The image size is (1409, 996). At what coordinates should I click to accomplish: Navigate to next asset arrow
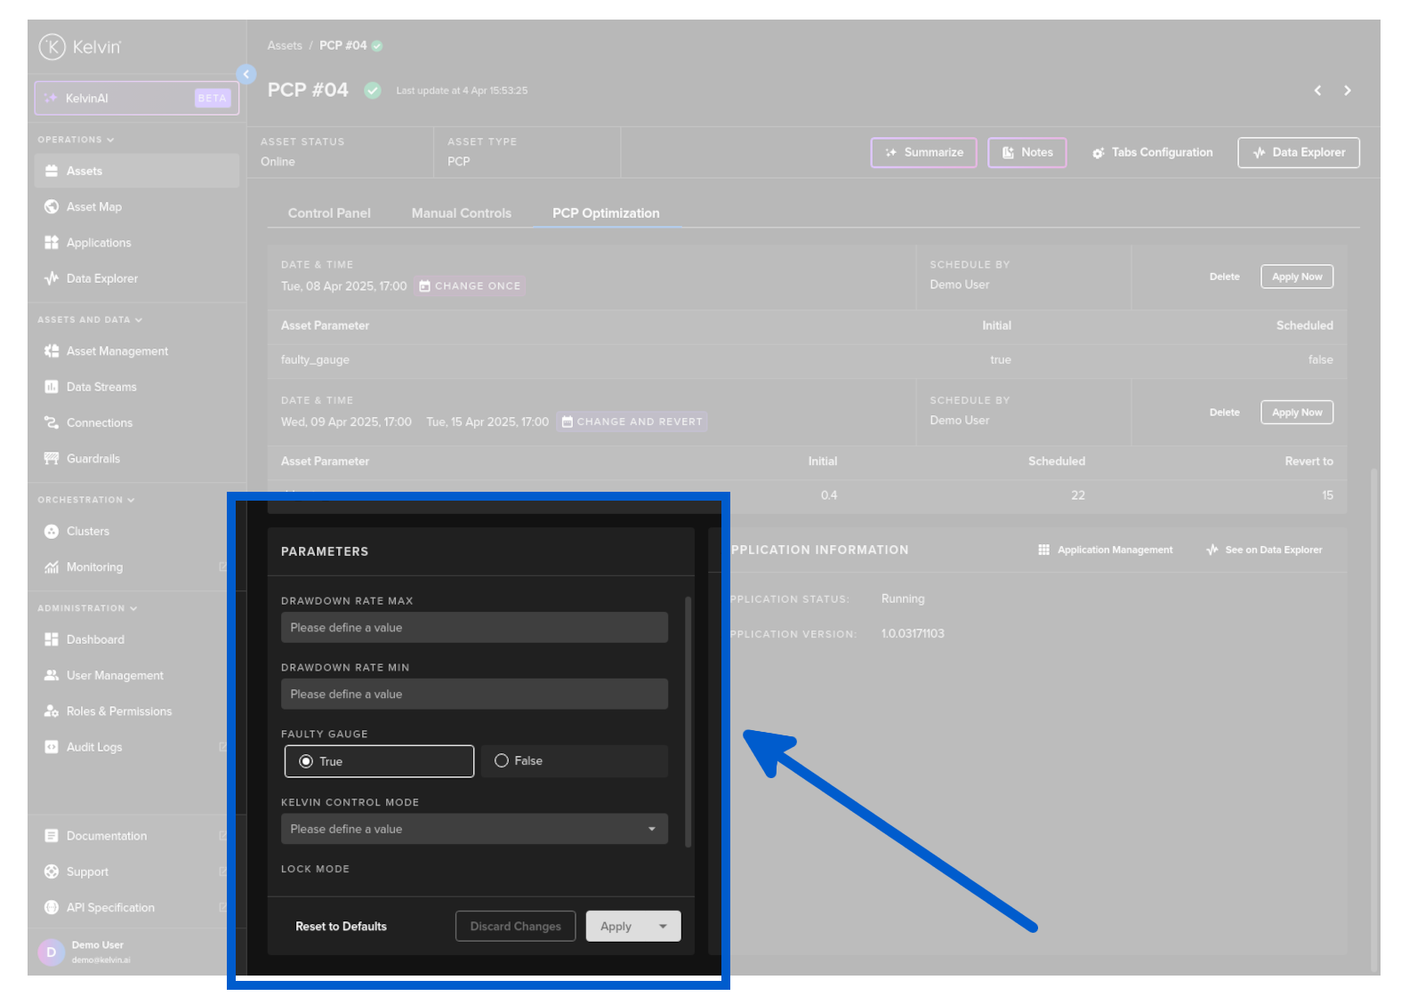coord(1347,91)
